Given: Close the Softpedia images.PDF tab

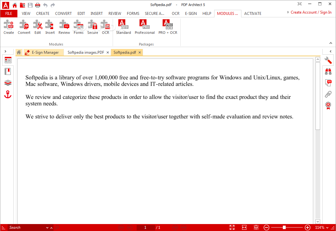Looking at the screenshot, I should (x=108, y=52).
